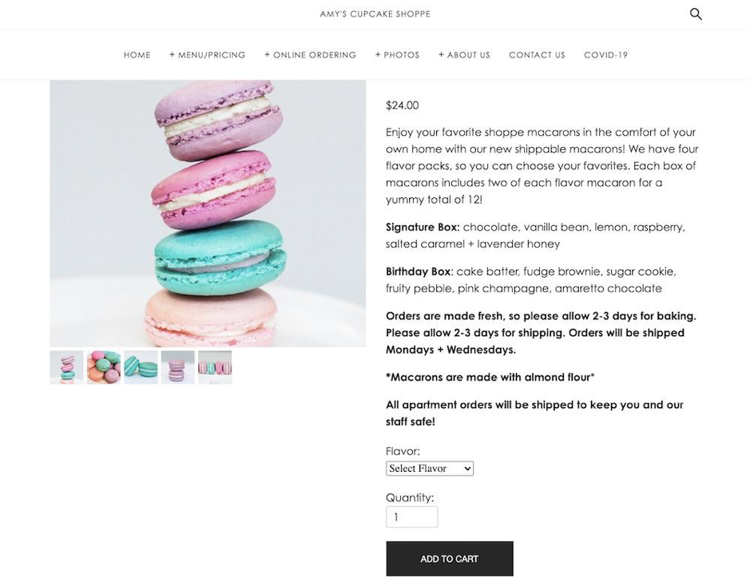Select the row of macarons thumbnail

(x=215, y=367)
